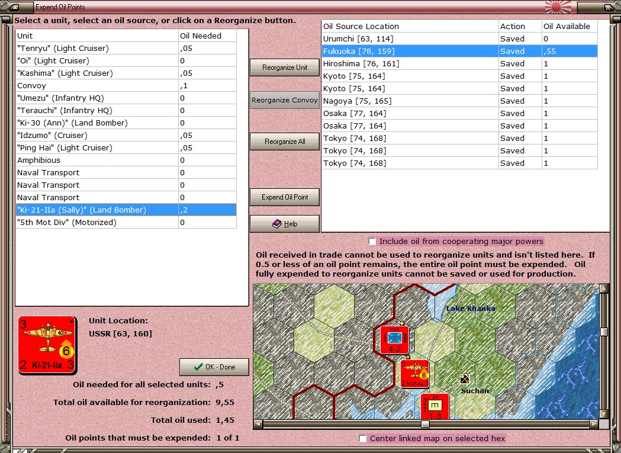Select the "Ki-21-IIa (Sally)" Land Bomber row
This screenshot has width=621, height=453.
(x=126, y=210)
